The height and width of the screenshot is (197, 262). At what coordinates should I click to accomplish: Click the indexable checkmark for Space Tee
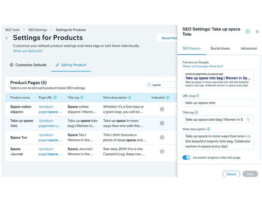point(162,137)
